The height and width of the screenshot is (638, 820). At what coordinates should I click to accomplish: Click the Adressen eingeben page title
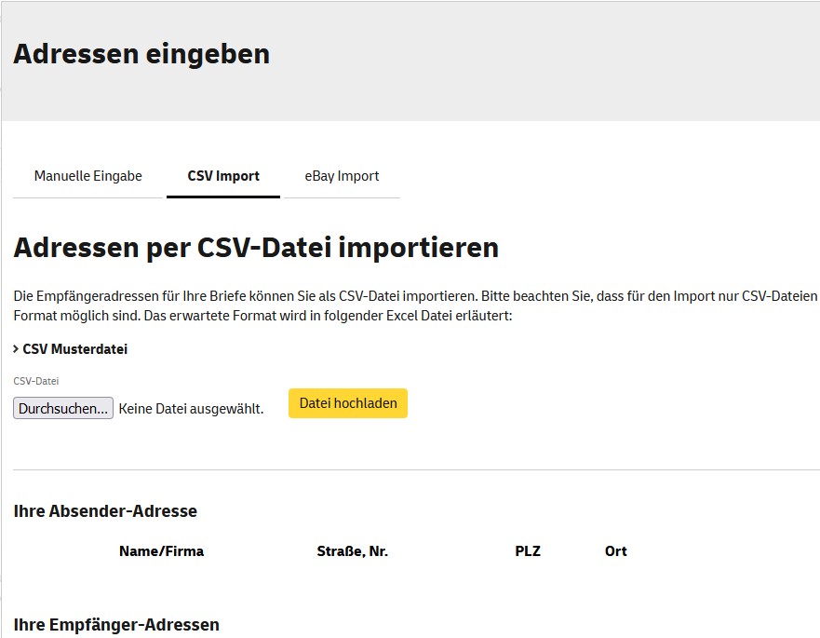point(141,53)
